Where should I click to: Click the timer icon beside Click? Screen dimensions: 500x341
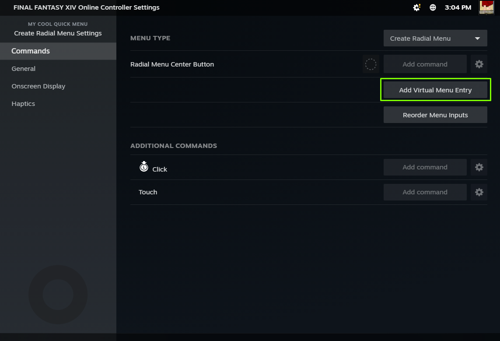click(144, 166)
